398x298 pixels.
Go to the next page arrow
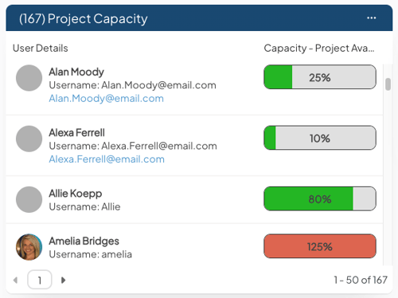coord(63,280)
